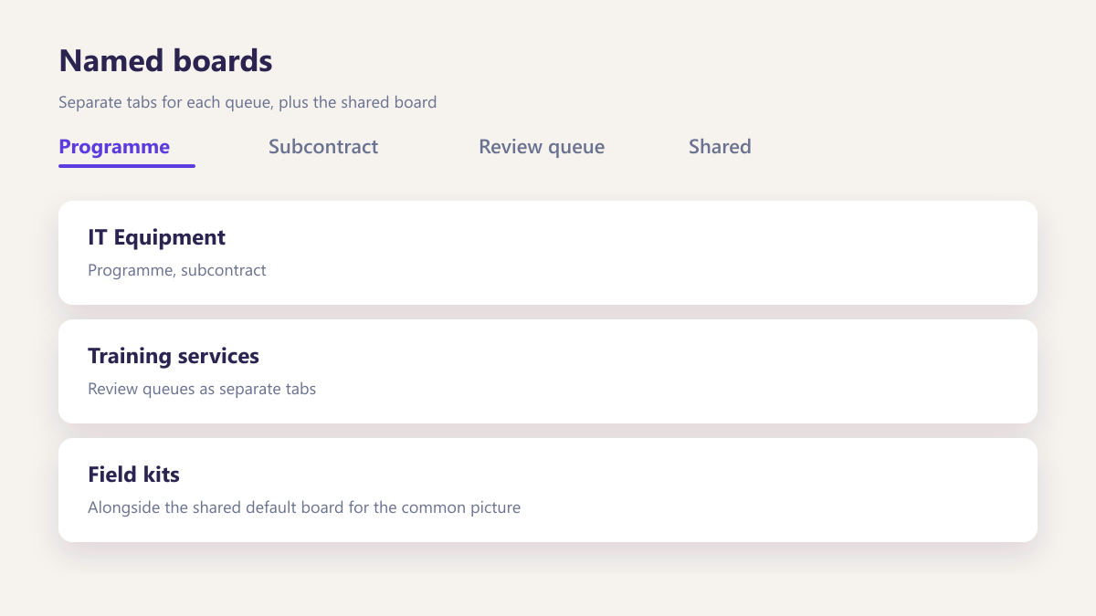
Task: Click the Training services title text
Action: (174, 356)
